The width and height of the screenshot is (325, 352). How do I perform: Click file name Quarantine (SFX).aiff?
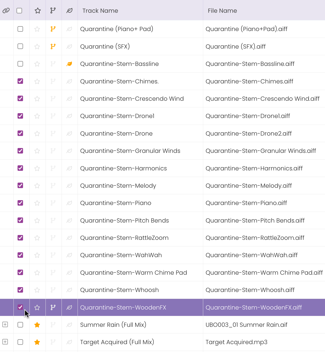[x=235, y=47]
